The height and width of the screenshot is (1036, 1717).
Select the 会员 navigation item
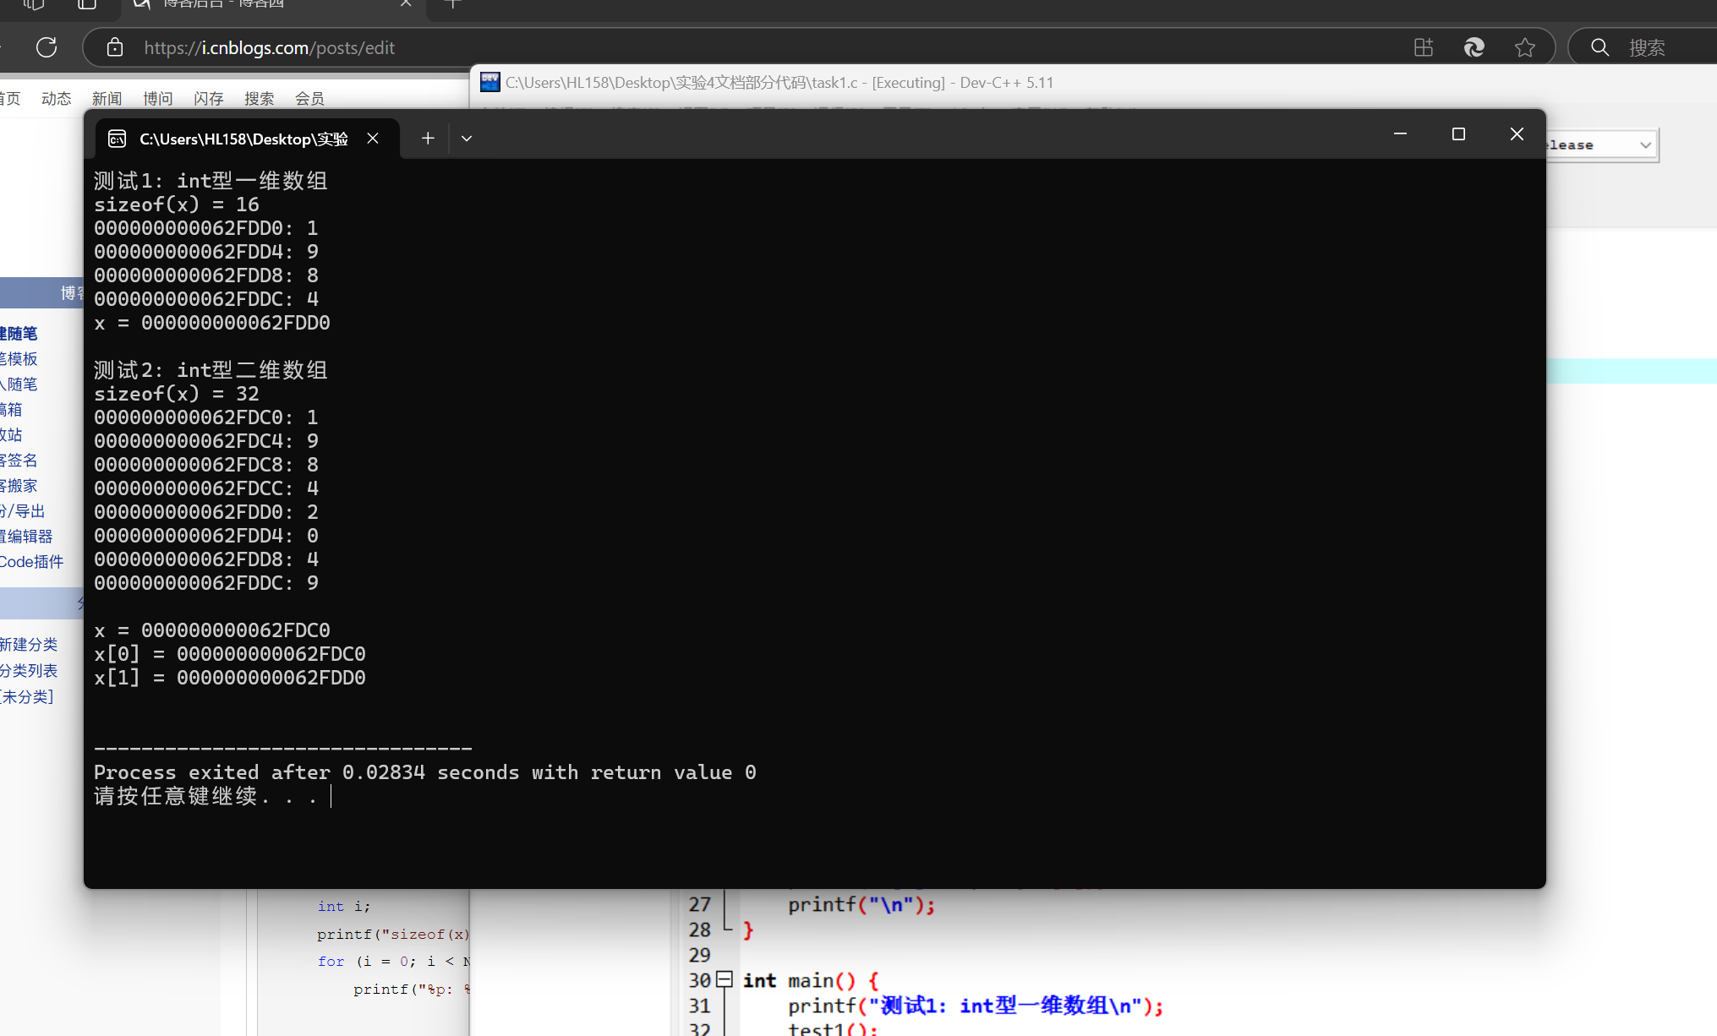pos(309,99)
